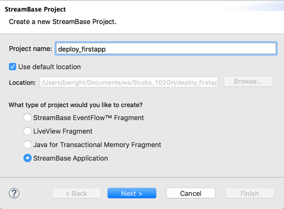The width and height of the screenshot is (284, 209).
Task: Click the 'Project name:' label
Action: click(x=31, y=49)
